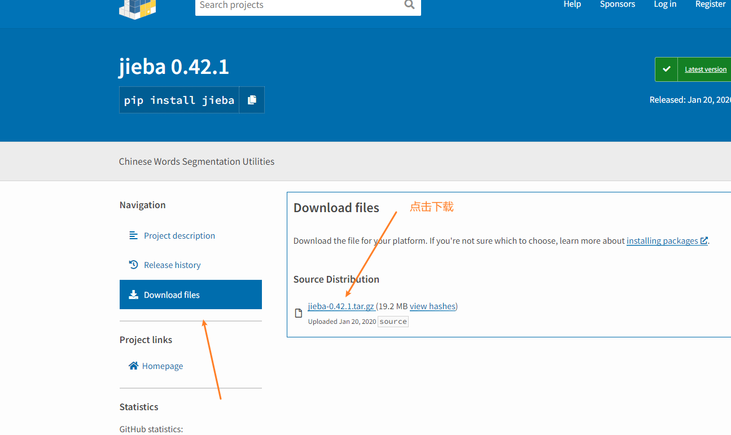
Task: Click the file icon beside jieba-0.42.1.tar.gz
Action: (x=299, y=313)
